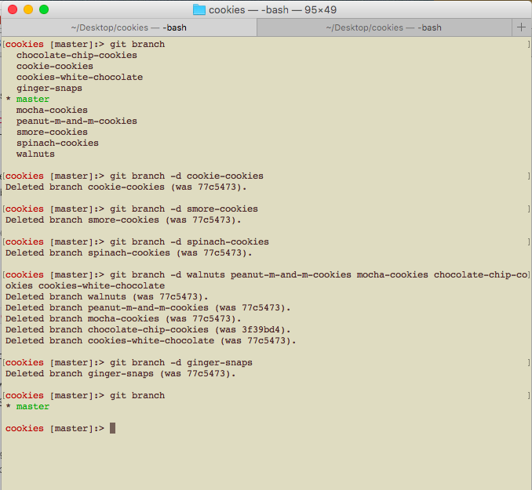Click the blue folder icon in title bar
Viewport: 532px width, 490px height.
point(199,9)
